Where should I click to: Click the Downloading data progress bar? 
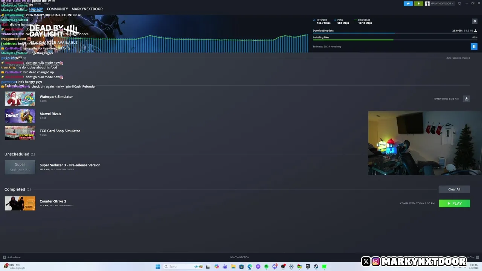pos(395,33)
